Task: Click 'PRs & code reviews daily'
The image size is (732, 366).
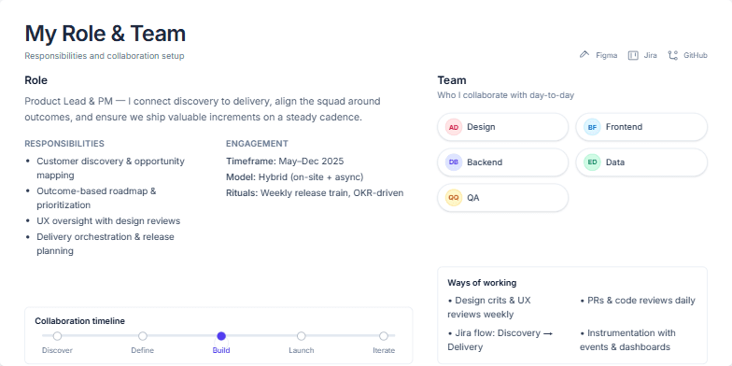Action: click(x=638, y=301)
